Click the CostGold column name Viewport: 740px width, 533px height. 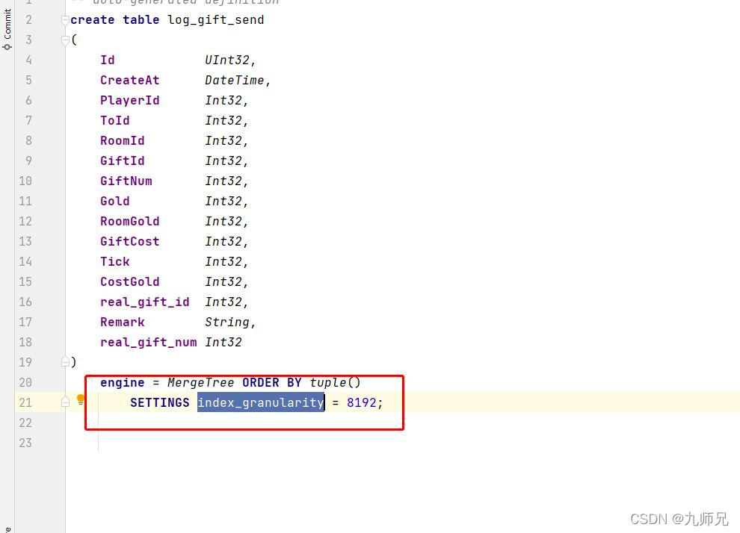(x=130, y=282)
